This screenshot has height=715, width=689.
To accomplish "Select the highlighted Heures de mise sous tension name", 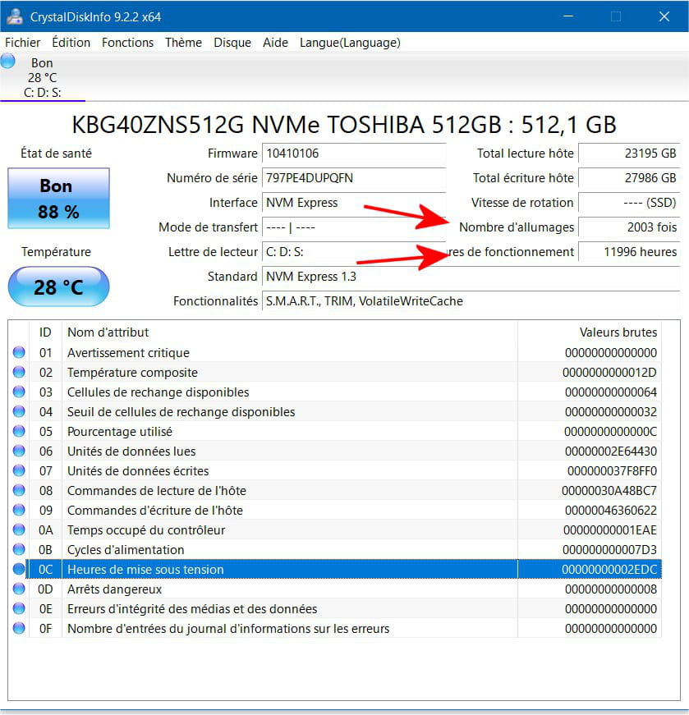I will (x=145, y=569).
